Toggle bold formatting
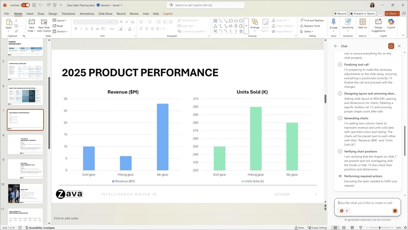 (x=76, y=29)
